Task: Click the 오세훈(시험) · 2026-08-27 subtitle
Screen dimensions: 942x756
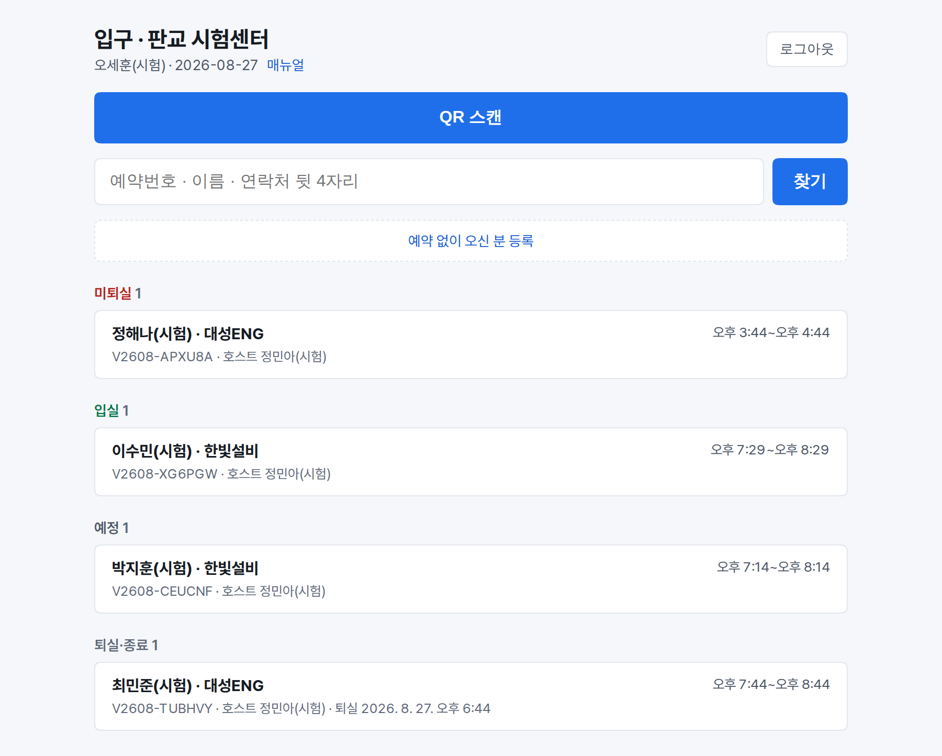Action: [x=176, y=65]
